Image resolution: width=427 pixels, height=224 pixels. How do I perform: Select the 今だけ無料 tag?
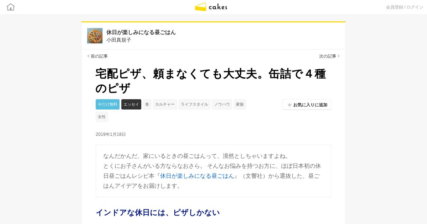coord(107,104)
